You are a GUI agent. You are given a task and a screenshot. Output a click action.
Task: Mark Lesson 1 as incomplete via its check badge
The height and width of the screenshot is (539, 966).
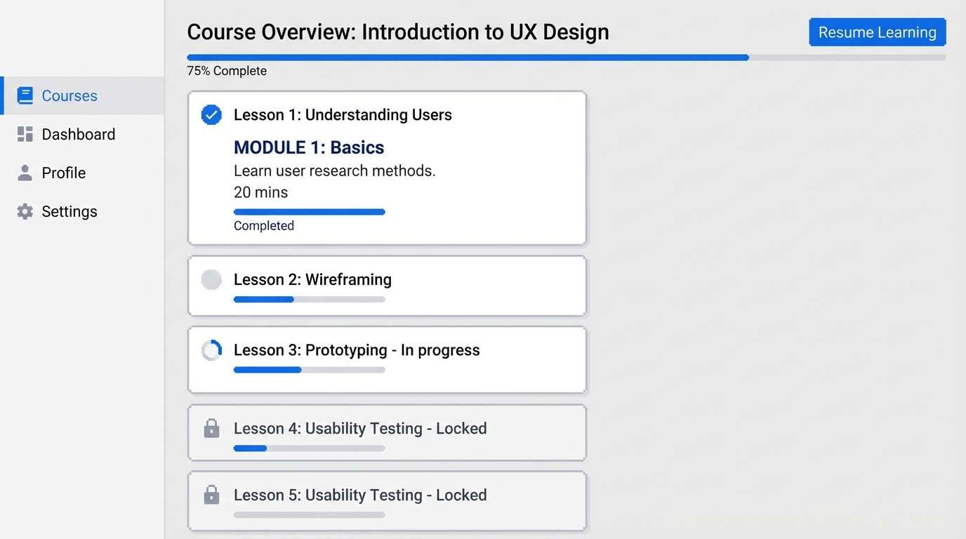click(x=211, y=114)
